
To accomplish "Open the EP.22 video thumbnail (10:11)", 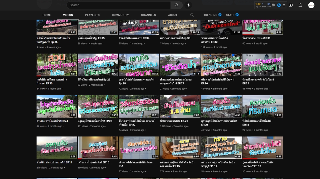I will point(139,106).
